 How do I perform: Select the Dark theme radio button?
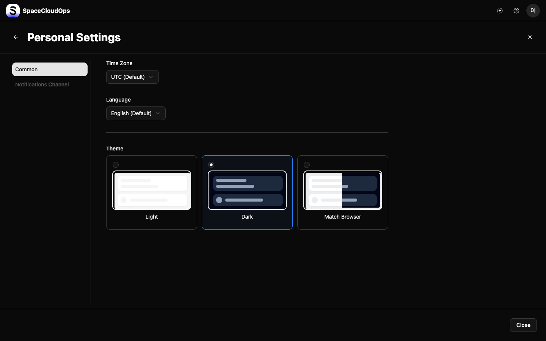coord(211,165)
